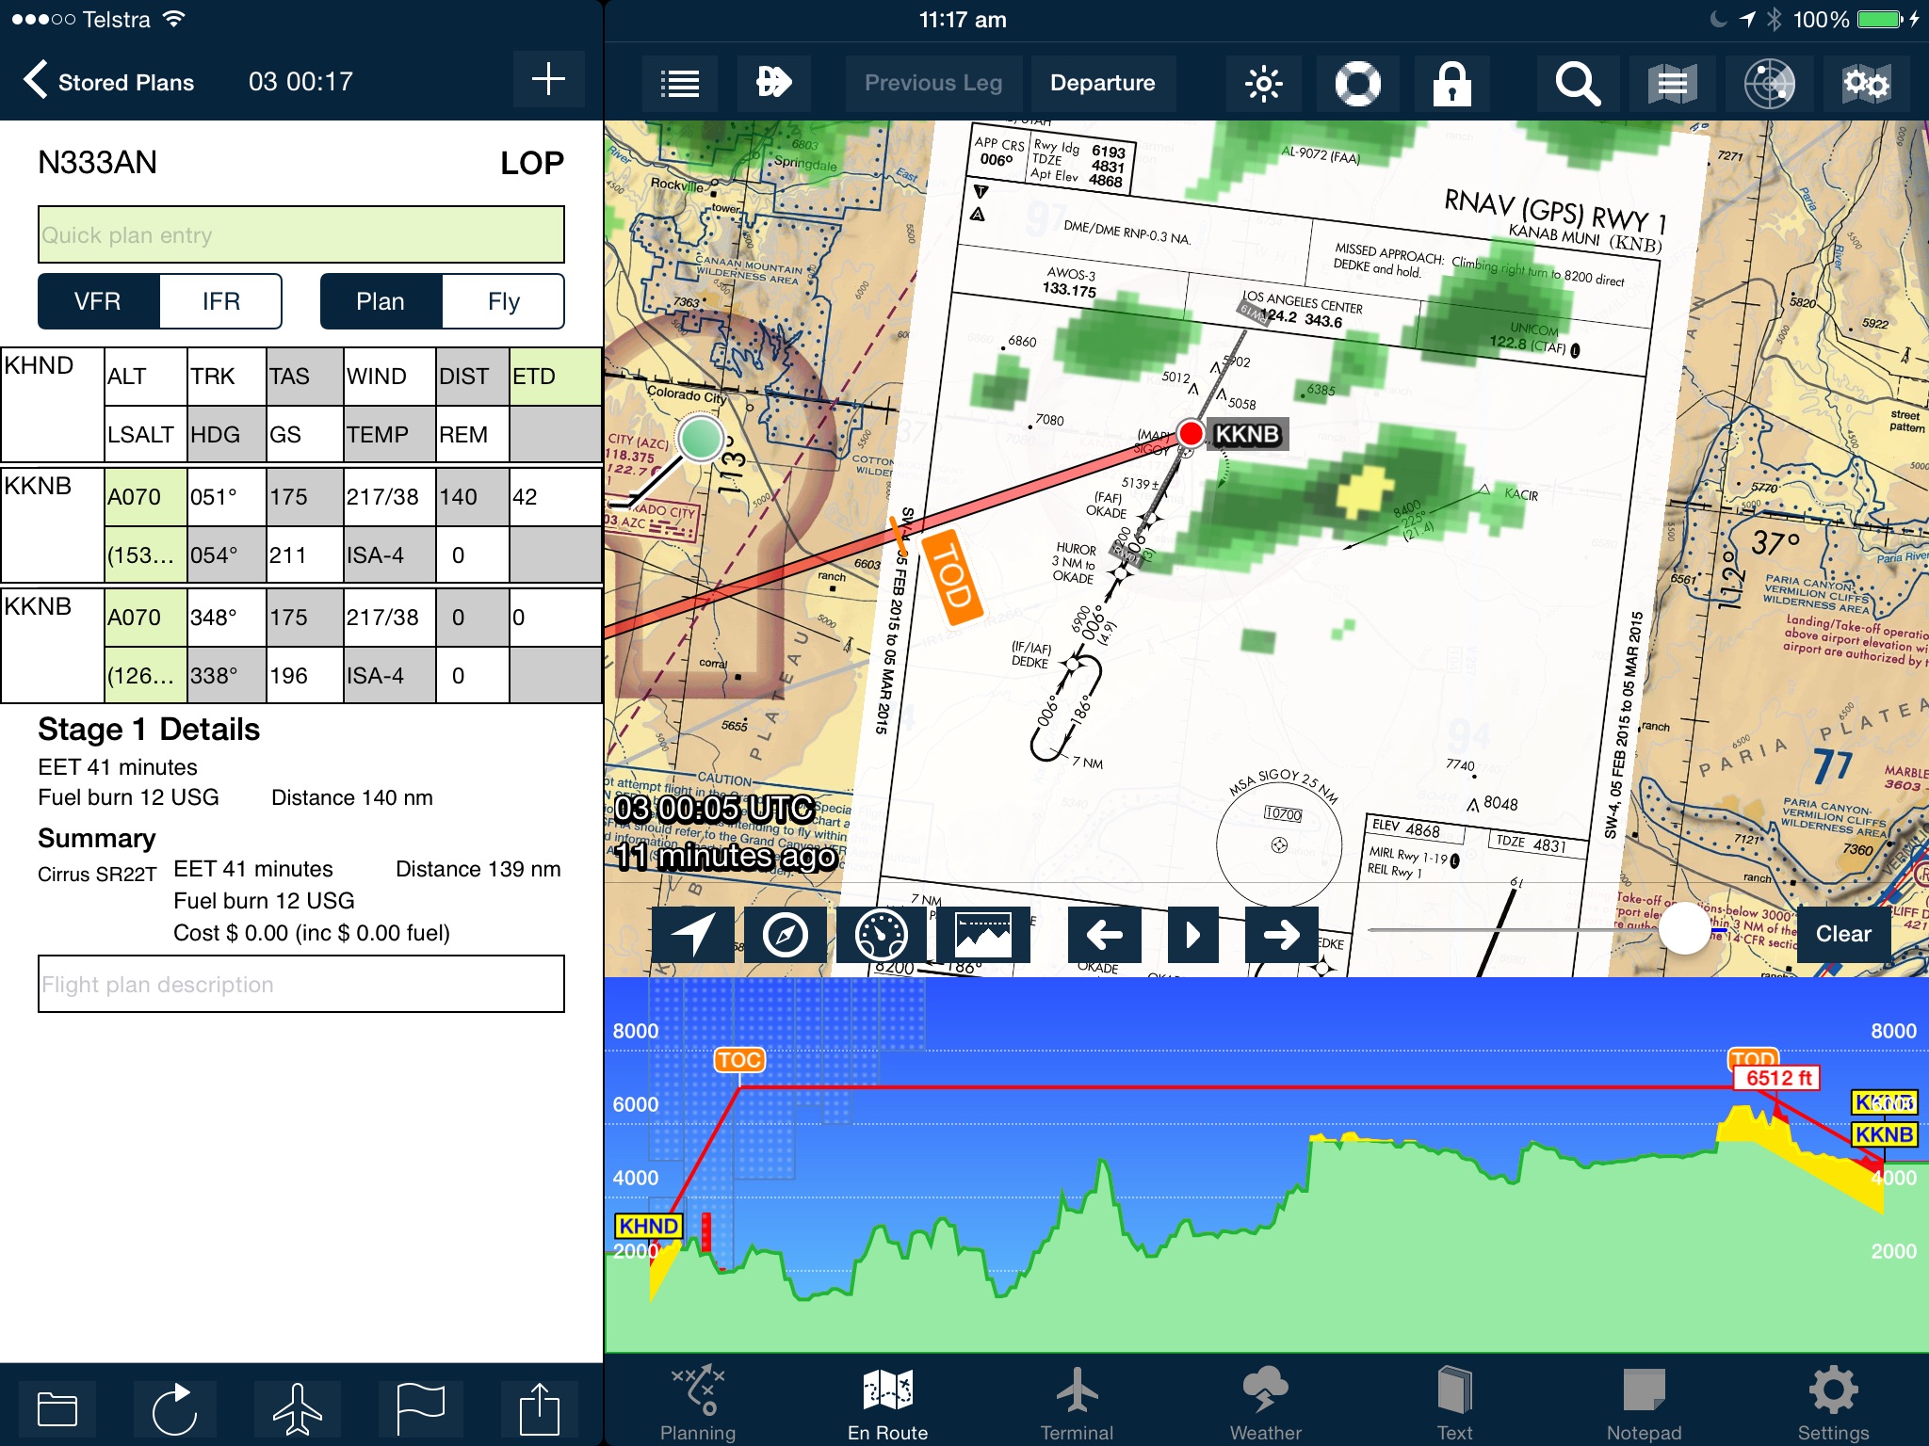Tap Quick plan entry input field
Screen dimensions: 1929x1446
pyautogui.click(x=300, y=233)
